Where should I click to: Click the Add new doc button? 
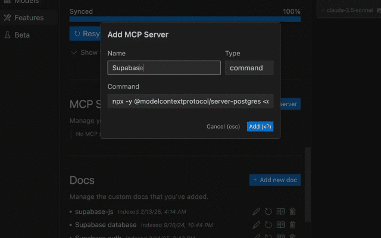pos(275,180)
